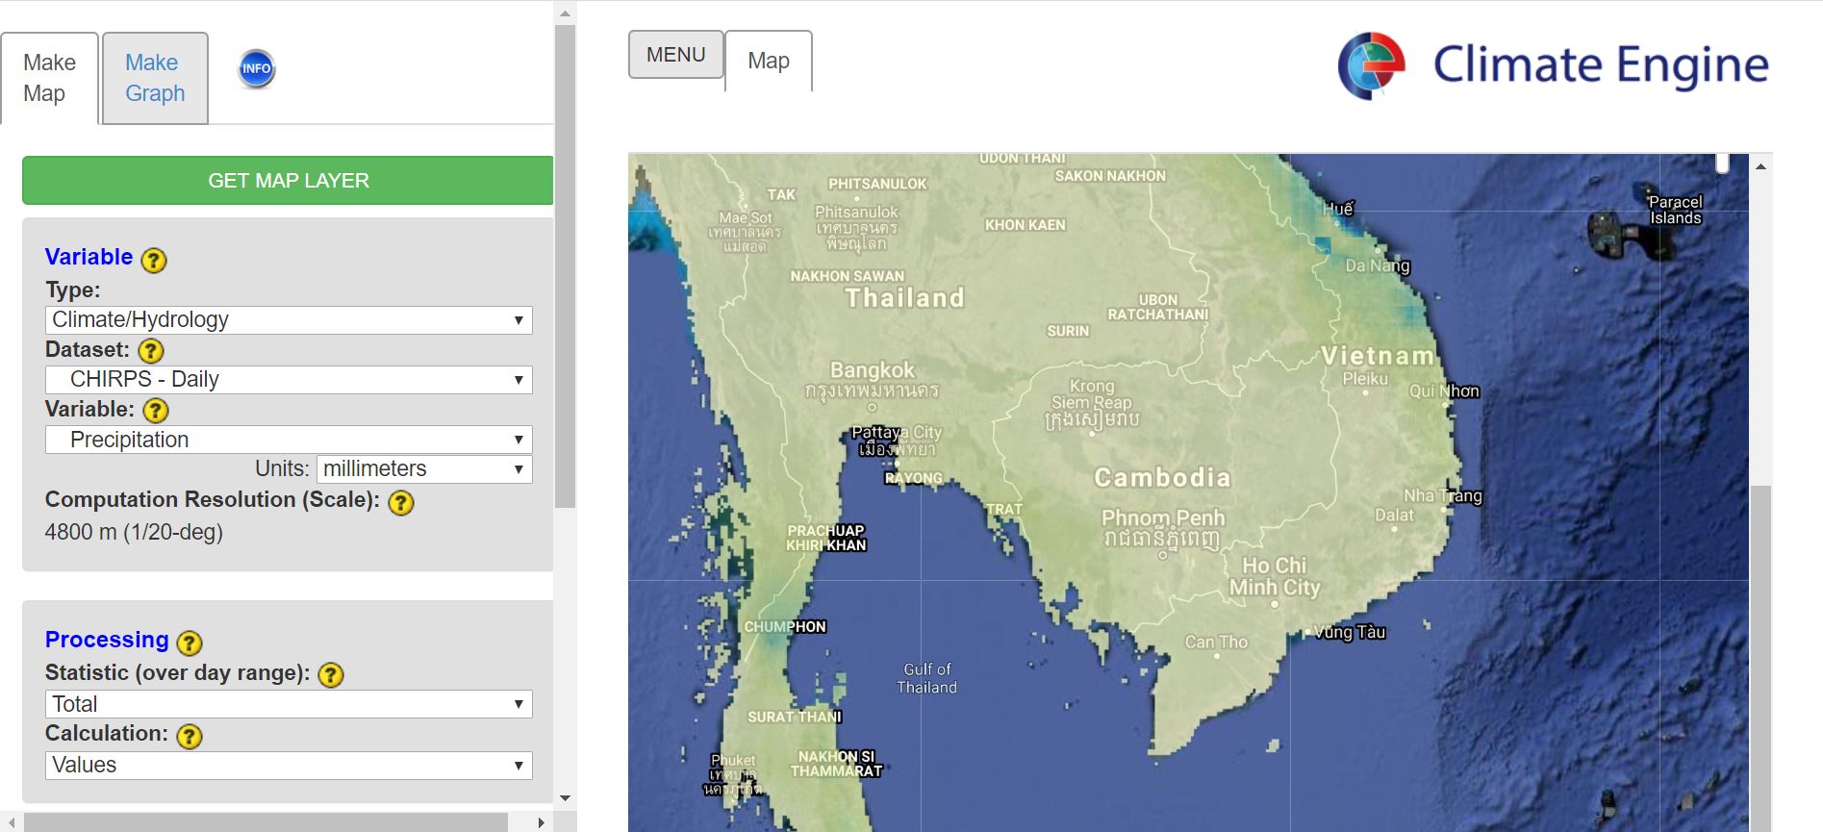Open the CHIRPS - Daily dataset dropdown
1823x832 pixels.
click(x=288, y=380)
